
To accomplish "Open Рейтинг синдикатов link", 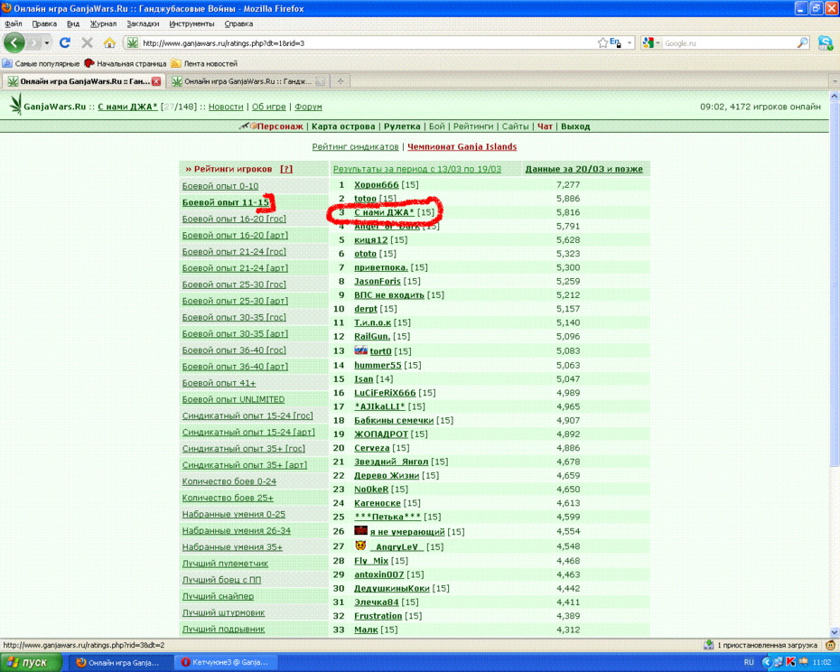I will point(355,147).
